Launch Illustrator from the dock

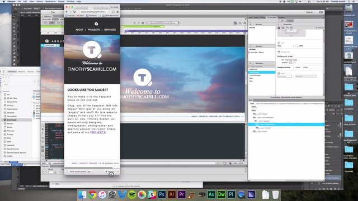click(x=172, y=194)
